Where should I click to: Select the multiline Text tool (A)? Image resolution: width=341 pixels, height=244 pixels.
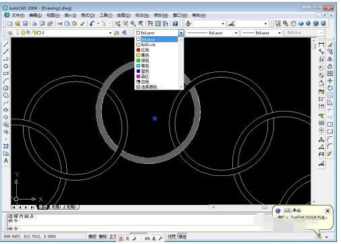6,160
